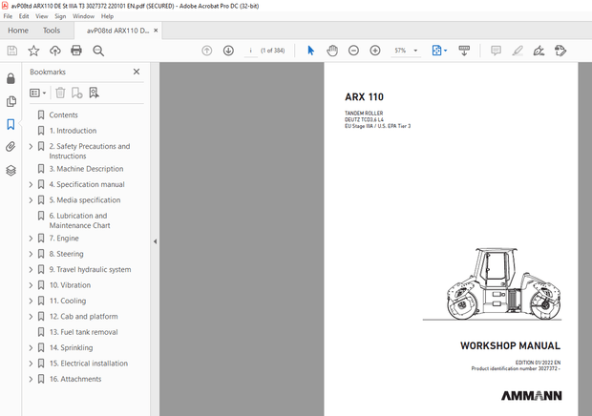Toggle the Bookmarks panel icon
This screenshot has width=592, height=416.
11,124
